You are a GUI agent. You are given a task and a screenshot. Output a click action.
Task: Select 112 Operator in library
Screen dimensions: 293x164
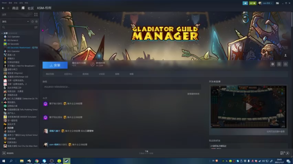click(14, 37)
